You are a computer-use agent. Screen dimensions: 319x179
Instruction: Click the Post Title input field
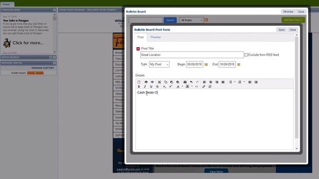192,55
